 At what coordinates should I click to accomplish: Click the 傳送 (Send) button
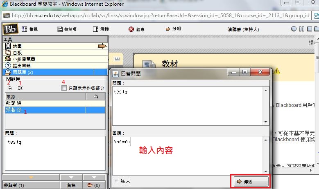(x=251, y=181)
